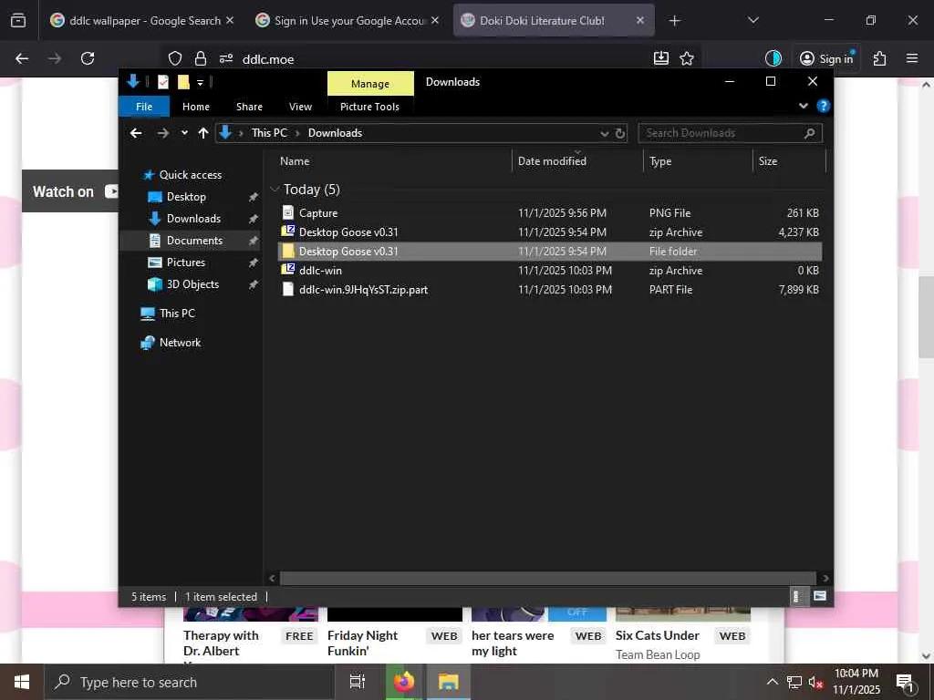The height and width of the screenshot is (700, 934).
Task: Toggle the Firefox theme contrast icon
Action: (x=773, y=58)
